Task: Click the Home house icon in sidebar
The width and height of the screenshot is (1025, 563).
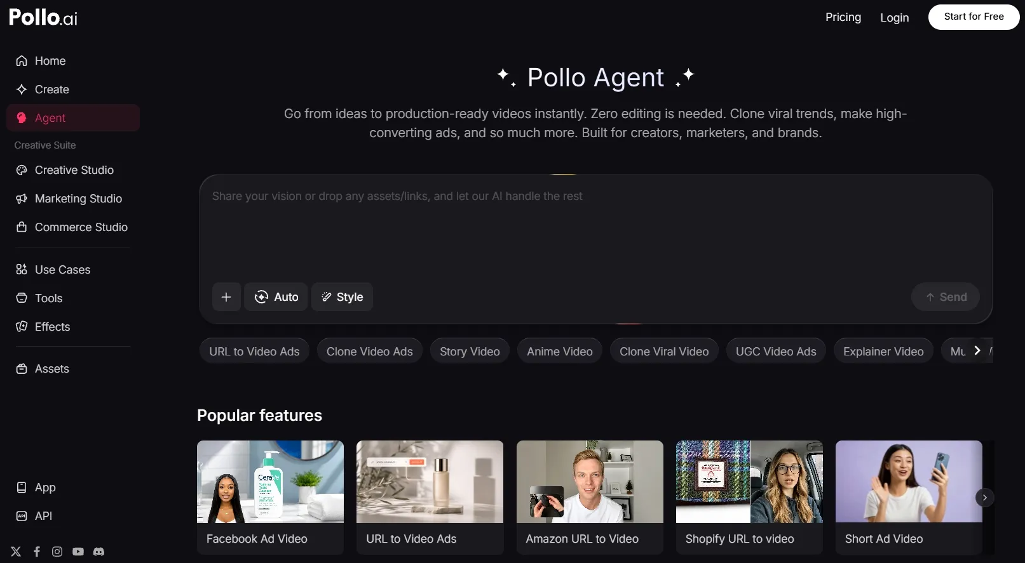Action: point(22,61)
